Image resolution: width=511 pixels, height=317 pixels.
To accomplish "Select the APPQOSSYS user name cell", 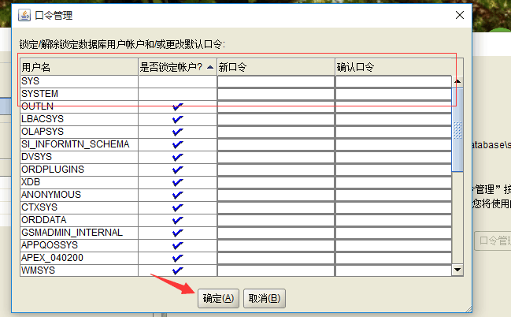I will [x=80, y=246].
